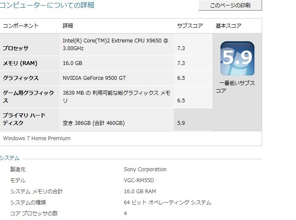Click the システム メモリの合計 label
The width and height of the screenshot is (296, 220).
tap(36, 192)
